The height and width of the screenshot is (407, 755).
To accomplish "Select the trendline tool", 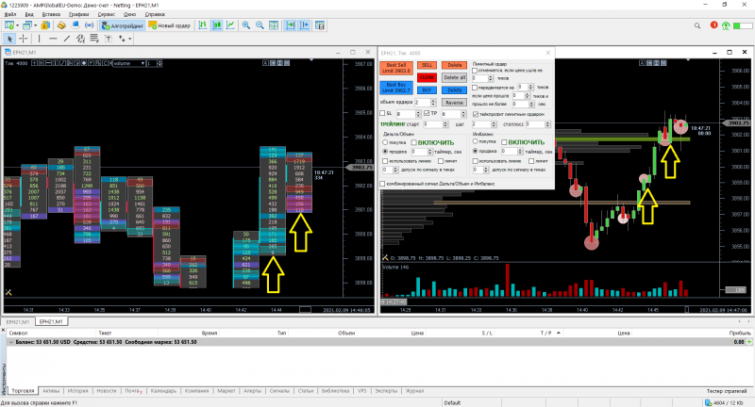I will tap(66, 39).
